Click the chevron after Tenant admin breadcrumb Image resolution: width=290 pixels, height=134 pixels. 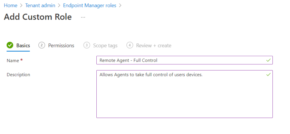click(59, 6)
